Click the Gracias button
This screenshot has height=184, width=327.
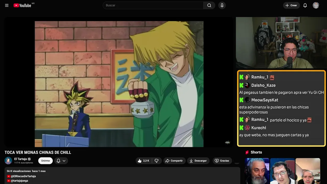[222, 161]
